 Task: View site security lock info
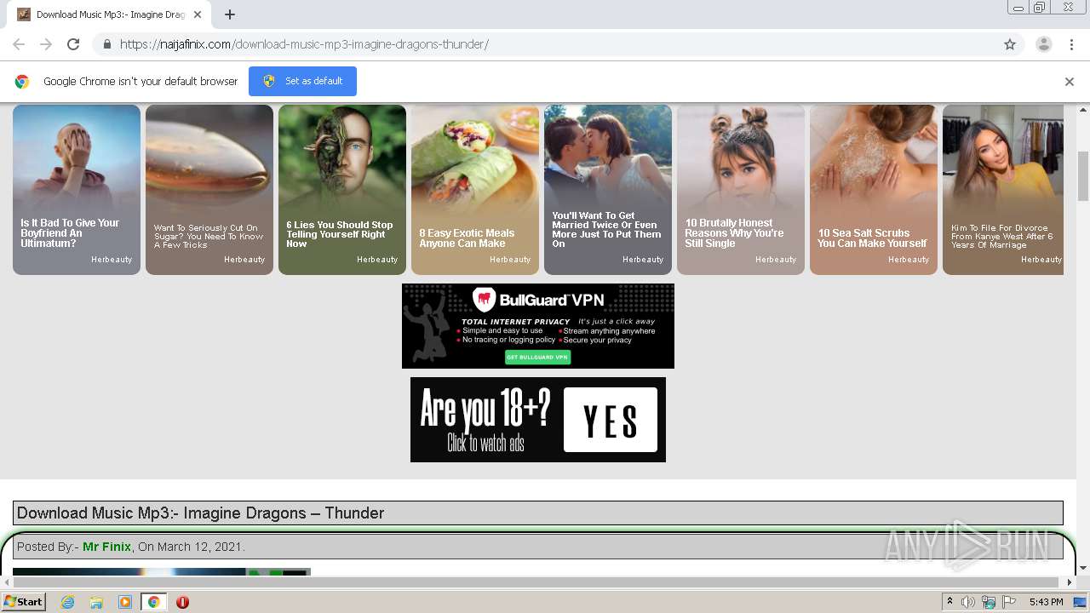(106, 44)
